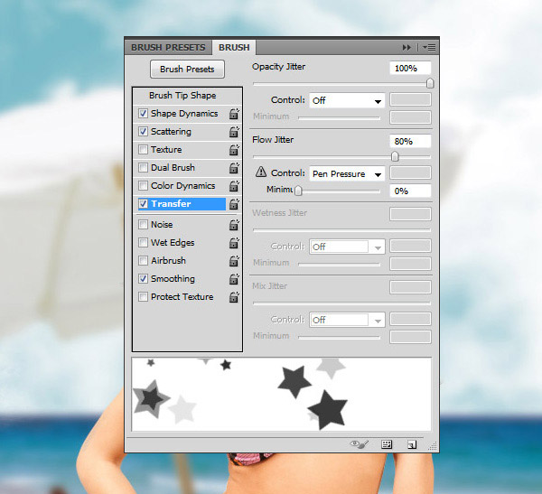The width and height of the screenshot is (542, 494).
Task: Enable the Noise checkbox
Action: [x=143, y=225]
